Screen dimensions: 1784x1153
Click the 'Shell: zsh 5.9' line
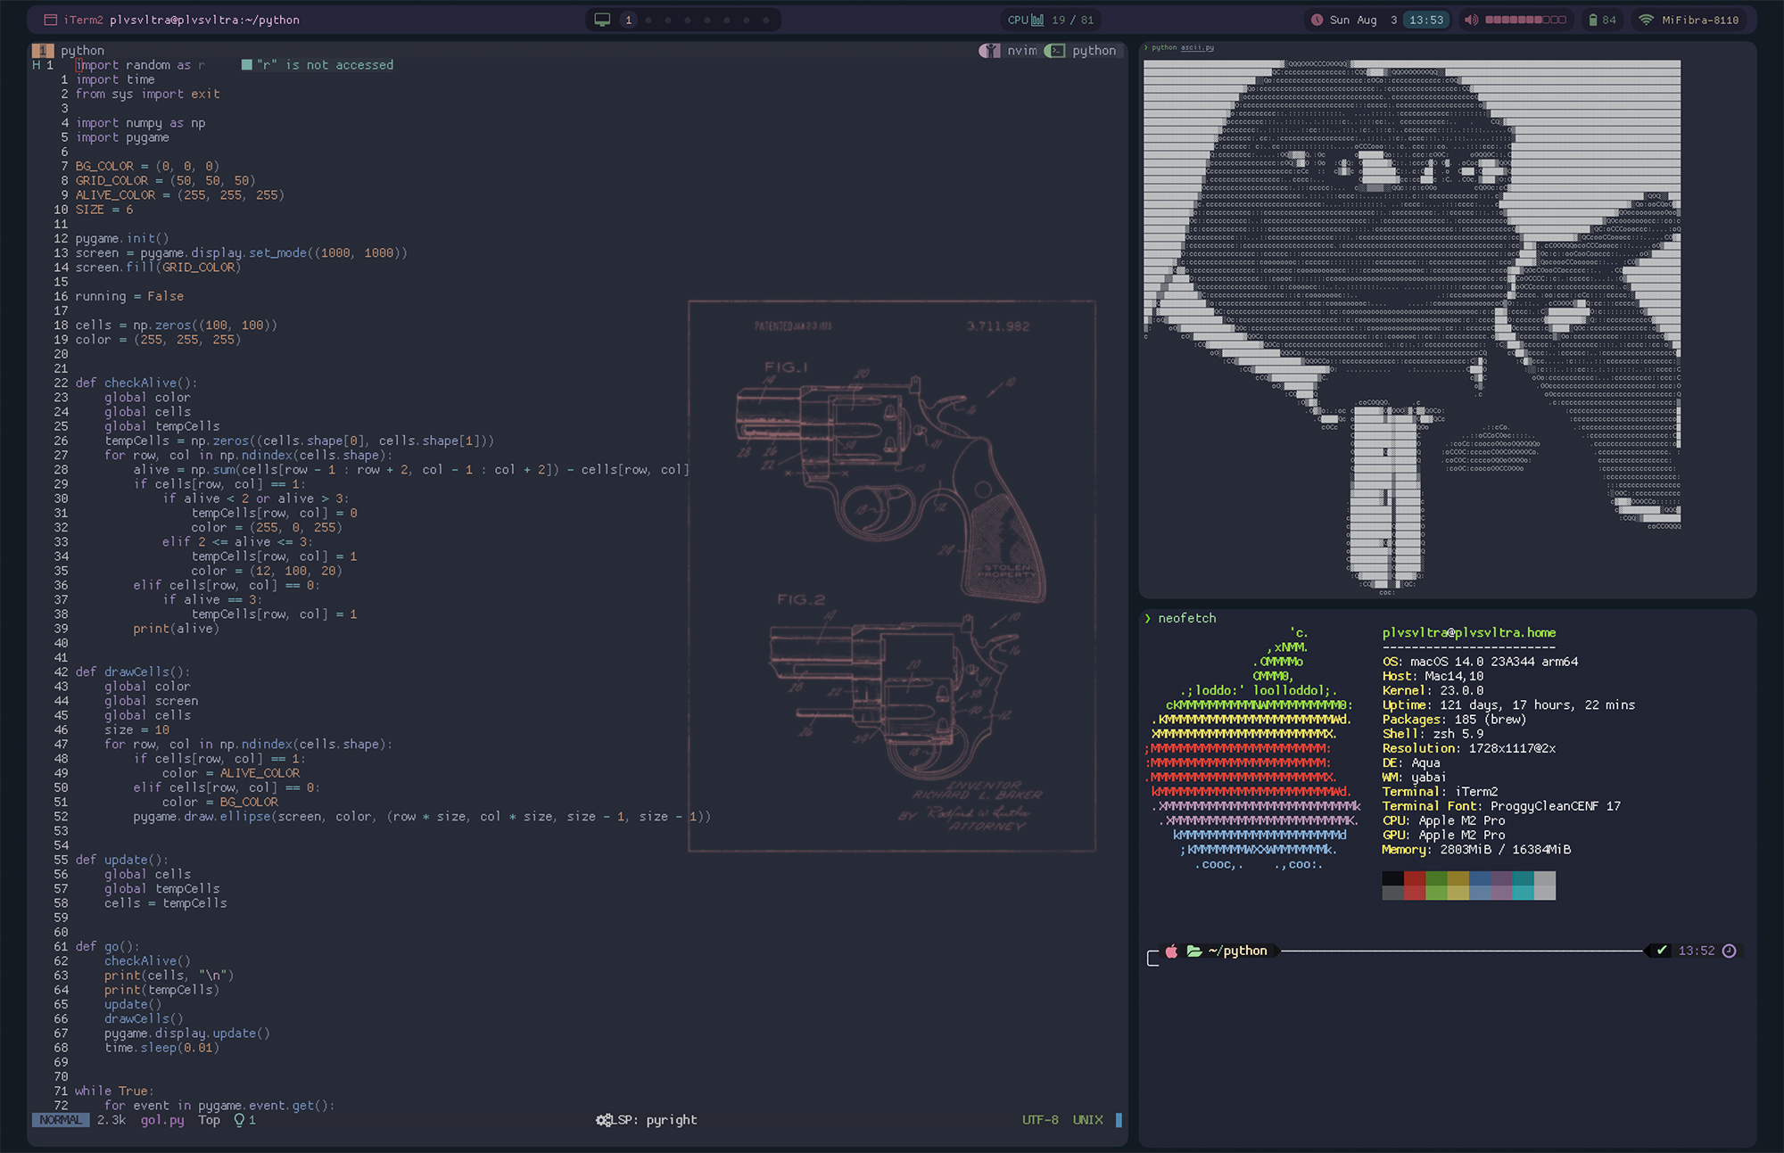tap(1433, 734)
